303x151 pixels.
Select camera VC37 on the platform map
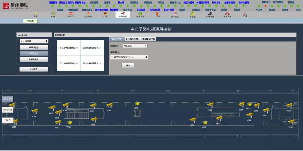pos(35,111)
